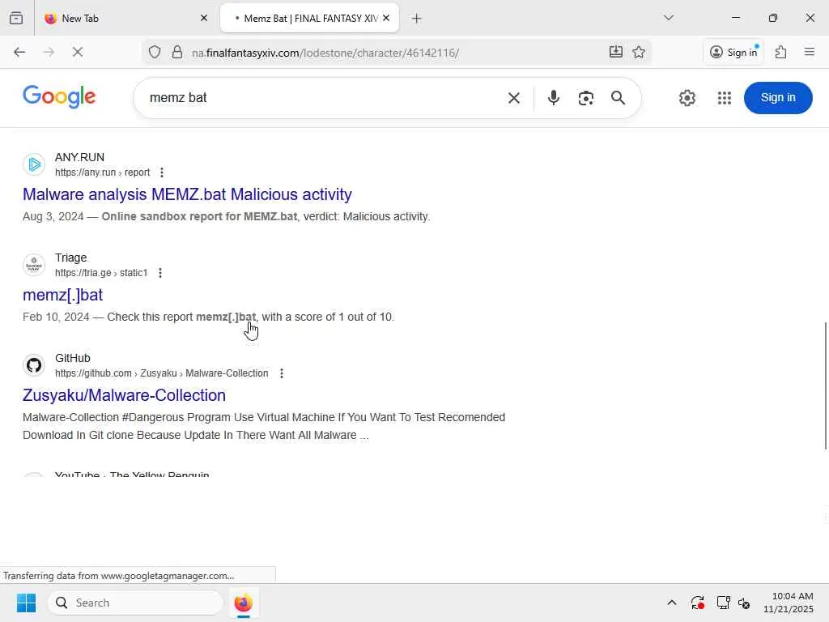Open tracking protection shield icon
Screen dimensions: 829x622
click(x=155, y=53)
